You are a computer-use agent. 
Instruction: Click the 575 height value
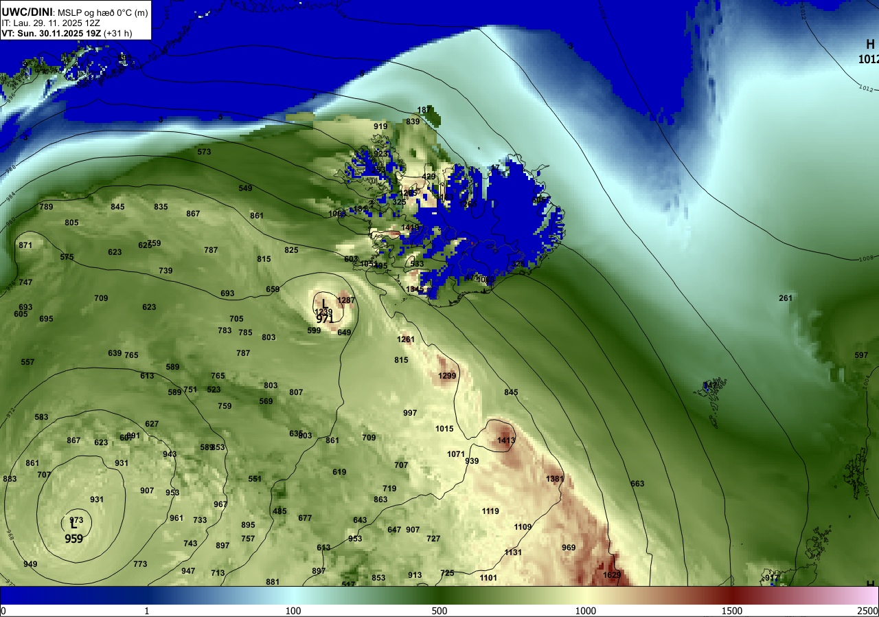click(x=67, y=257)
